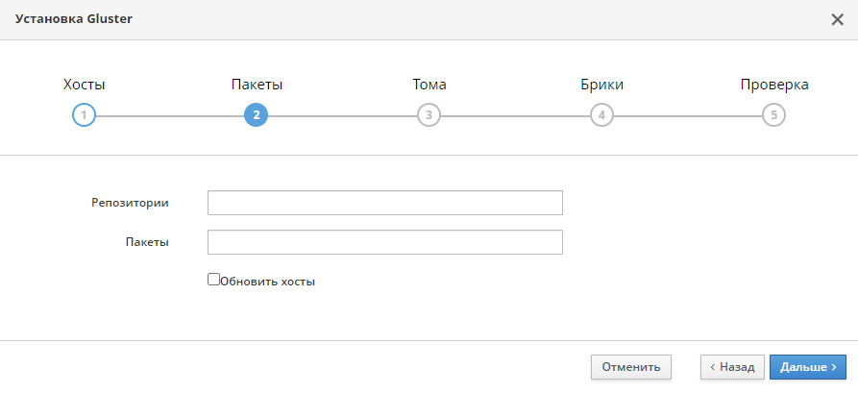The height and width of the screenshot is (393, 858).
Task: Click the Пакеты form field label
Action: pyautogui.click(x=147, y=242)
